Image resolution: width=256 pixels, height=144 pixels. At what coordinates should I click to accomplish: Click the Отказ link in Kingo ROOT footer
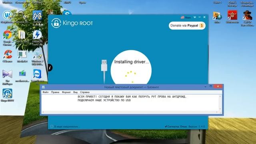tap(183, 126)
